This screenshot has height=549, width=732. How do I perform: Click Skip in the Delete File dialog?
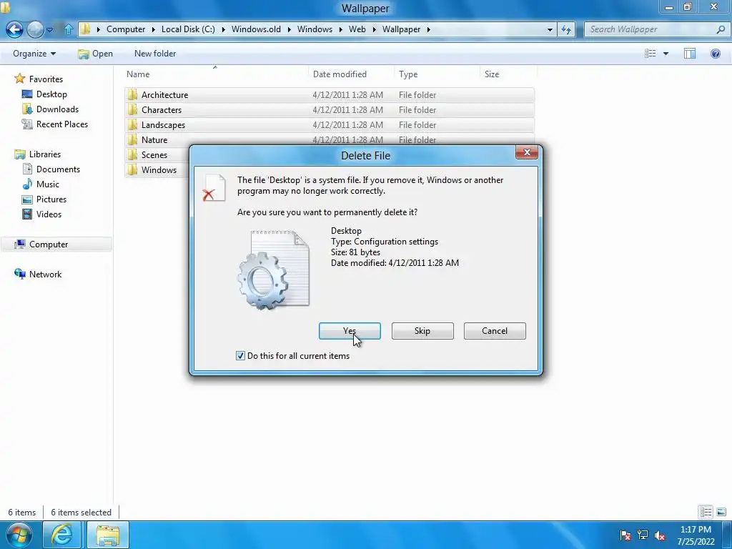pyautogui.click(x=422, y=331)
